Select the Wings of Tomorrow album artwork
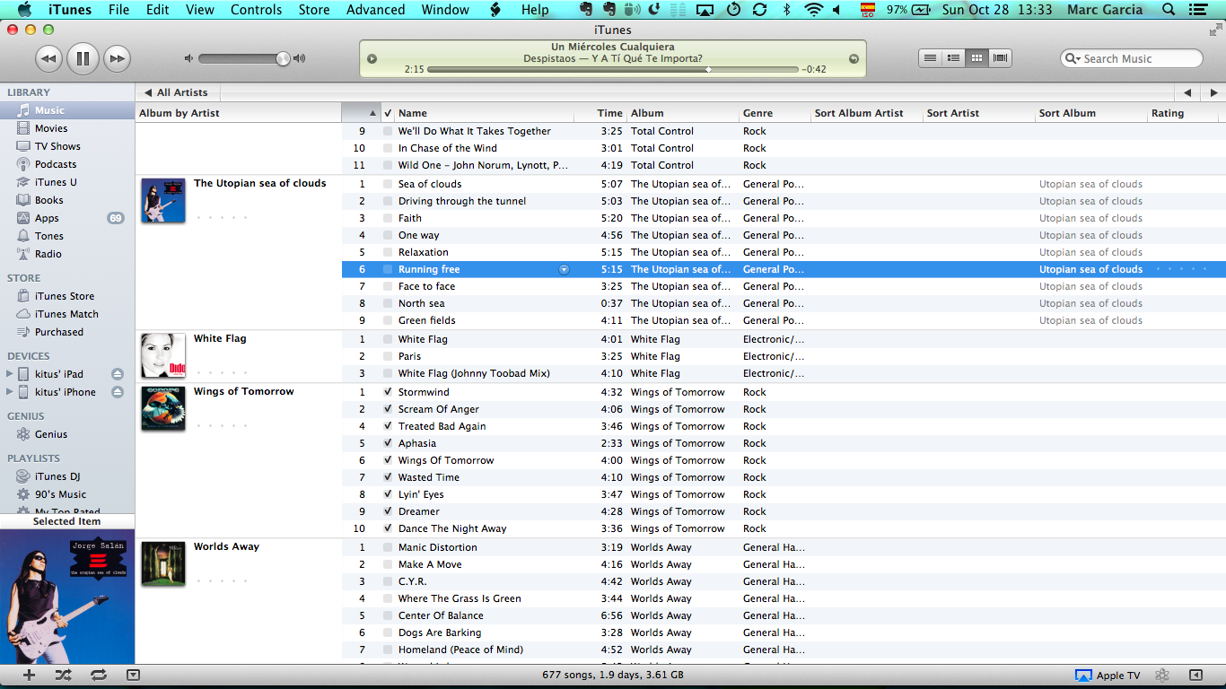This screenshot has height=689, width=1226. [x=163, y=408]
